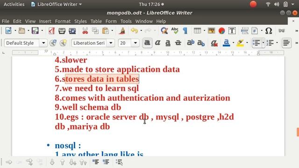Update the selected paragraph style
The image size is (299, 168).
tap(53, 43)
